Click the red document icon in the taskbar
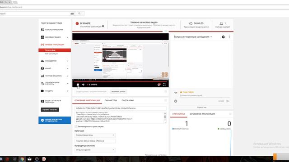Image resolution: width=289 pixels, height=162 pixels. click(44, 159)
